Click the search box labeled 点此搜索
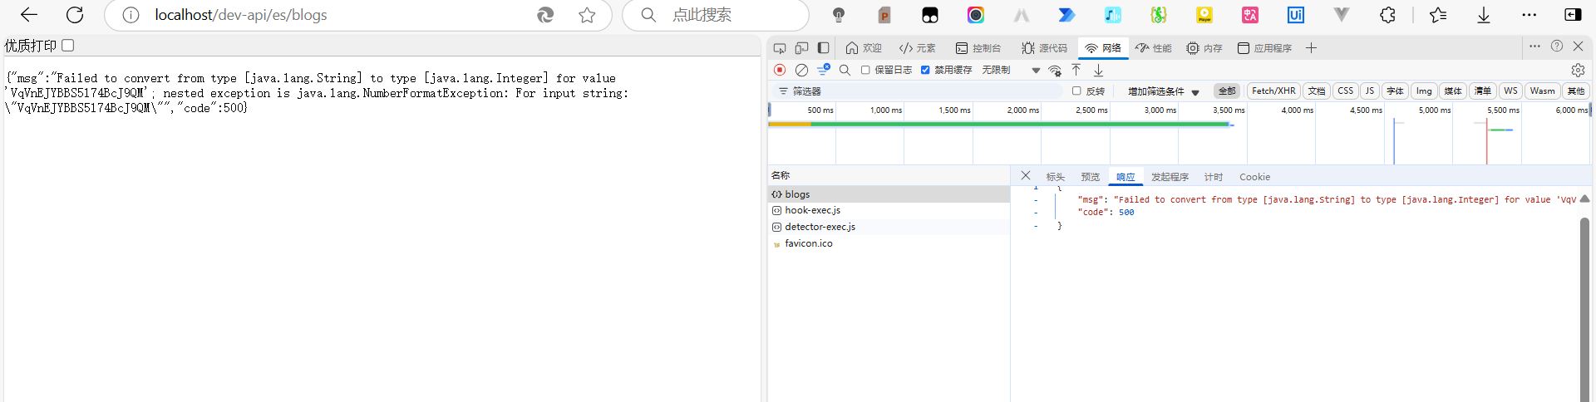 tap(715, 15)
